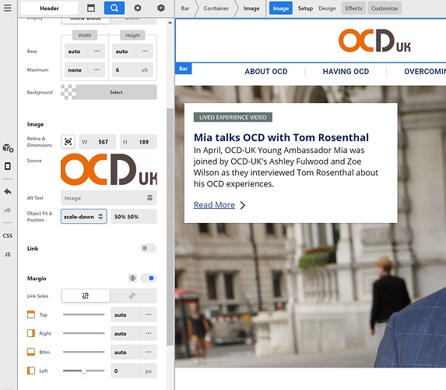Open the hamburger menu
This screenshot has height=390, width=446.
8,8
